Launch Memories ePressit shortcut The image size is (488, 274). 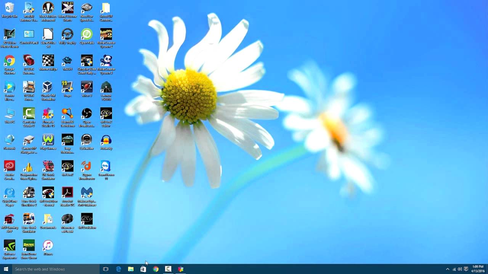click(x=67, y=223)
